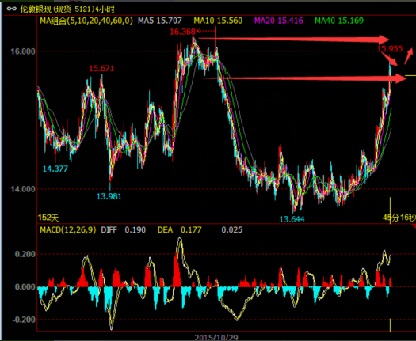Click the 15.671 peak price label
Image resolution: width=416 pixels, height=341 pixels.
click(101, 69)
